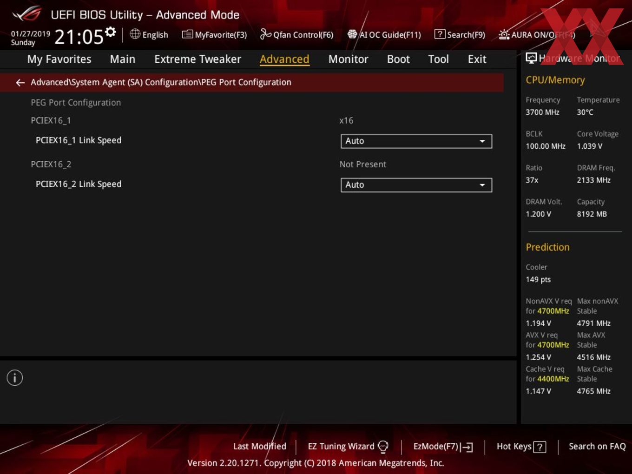This screenshot has width=632, height=474.
Task: Open the Tool tab
Action: (x=438, y=59)
